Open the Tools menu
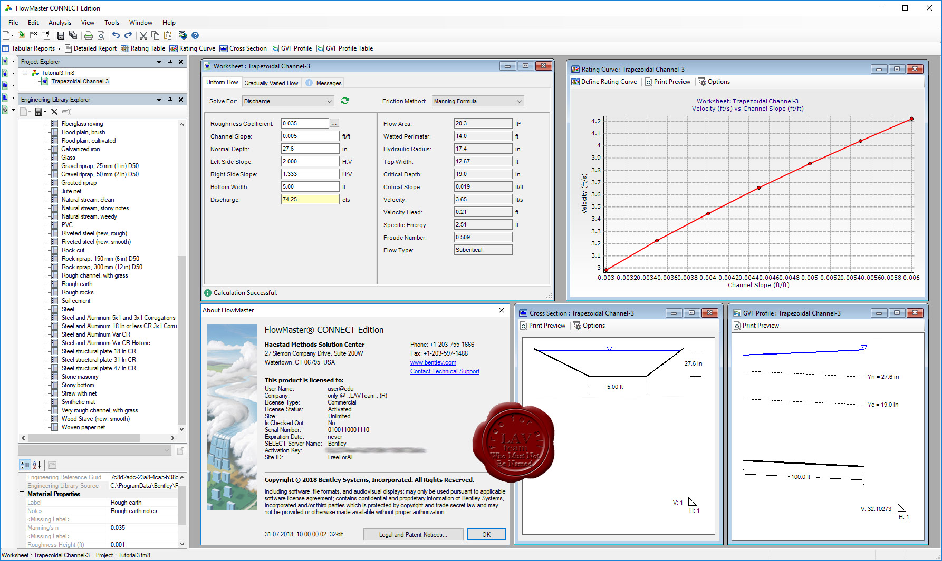The image size is (942, 561). point(112,23)
